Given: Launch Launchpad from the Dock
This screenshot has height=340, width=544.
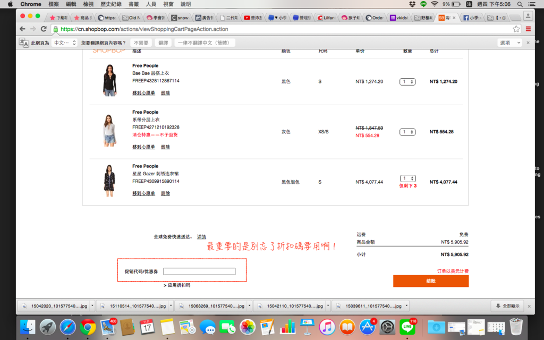Looking at the screenshot, I should coord(48,327).
